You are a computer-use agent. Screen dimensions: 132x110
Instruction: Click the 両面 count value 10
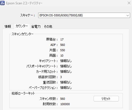[x=62, y=56]
